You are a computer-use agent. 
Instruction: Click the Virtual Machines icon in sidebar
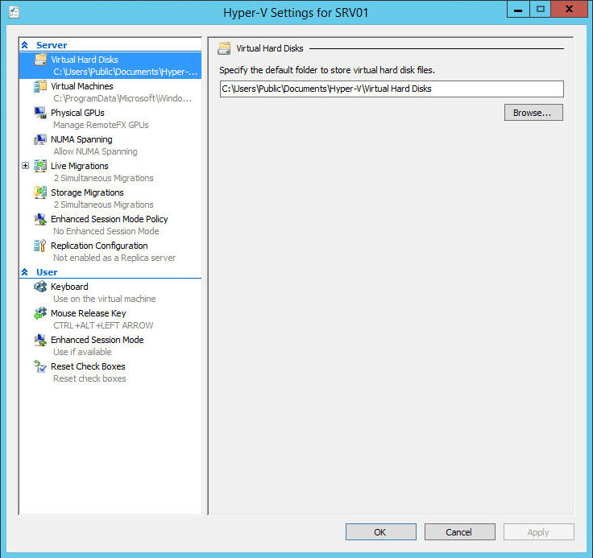tap(40, 86)
